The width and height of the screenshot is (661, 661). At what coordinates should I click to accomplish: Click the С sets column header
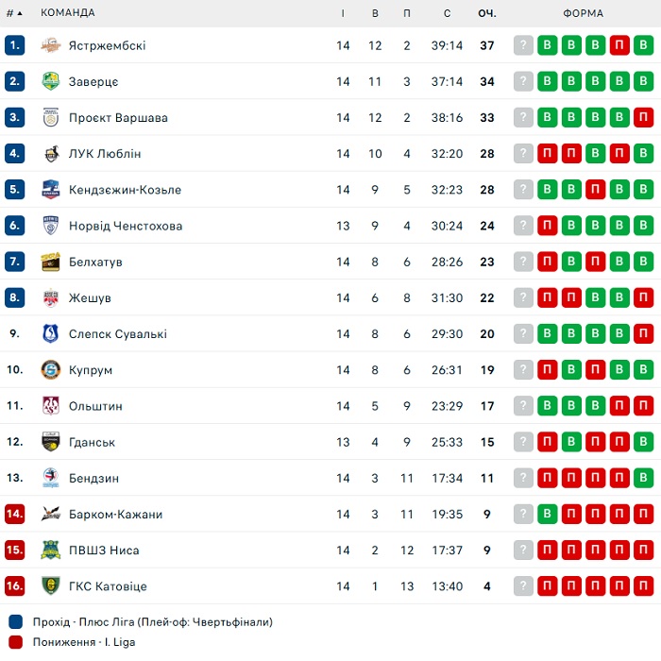pyautogui.click(x=447, y=13)
